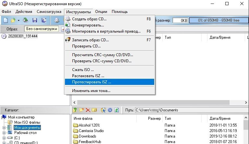Select the Downloads folder
This screenshot has width=249, height=144.
88,136
